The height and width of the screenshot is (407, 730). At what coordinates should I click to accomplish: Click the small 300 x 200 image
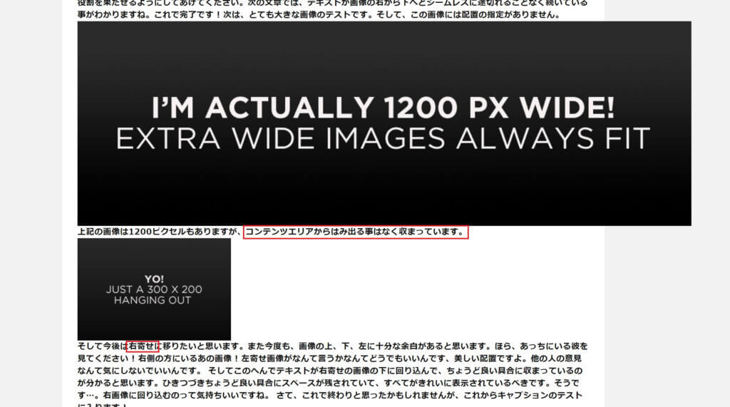154,289
